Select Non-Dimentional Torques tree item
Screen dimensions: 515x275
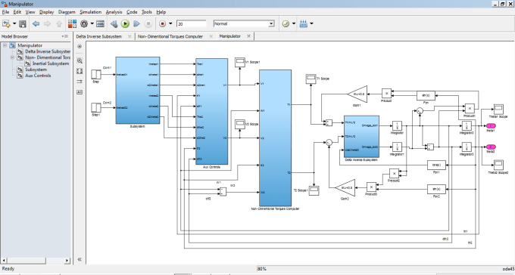point(48,57)
